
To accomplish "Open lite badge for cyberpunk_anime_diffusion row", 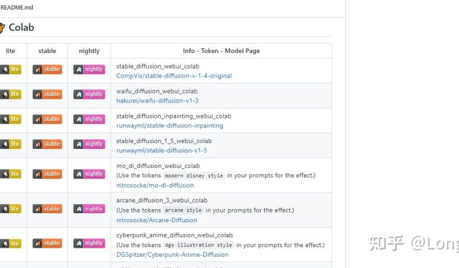I will point(11,243).
